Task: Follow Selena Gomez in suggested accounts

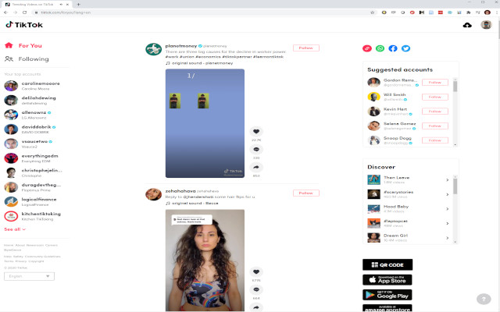Action: click(435, 126)
